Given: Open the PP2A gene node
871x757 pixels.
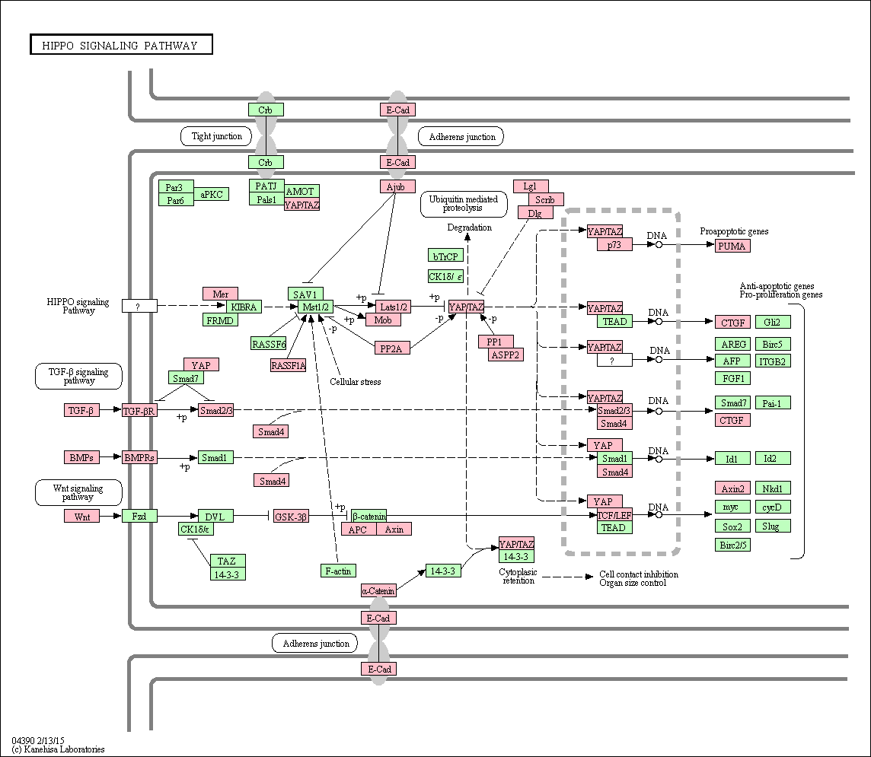Looking at the screenshot, I should pyautogui.click(x=392, y=348).
